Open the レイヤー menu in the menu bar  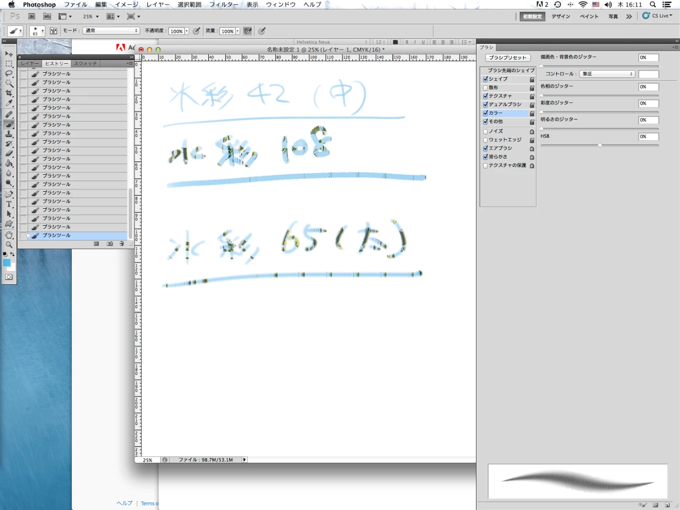click(x=158, y=5)
